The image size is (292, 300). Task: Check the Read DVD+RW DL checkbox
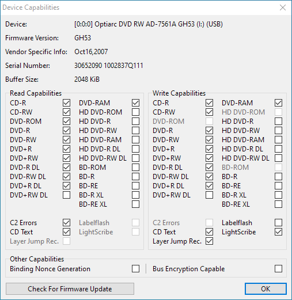[x=66, y=195]
